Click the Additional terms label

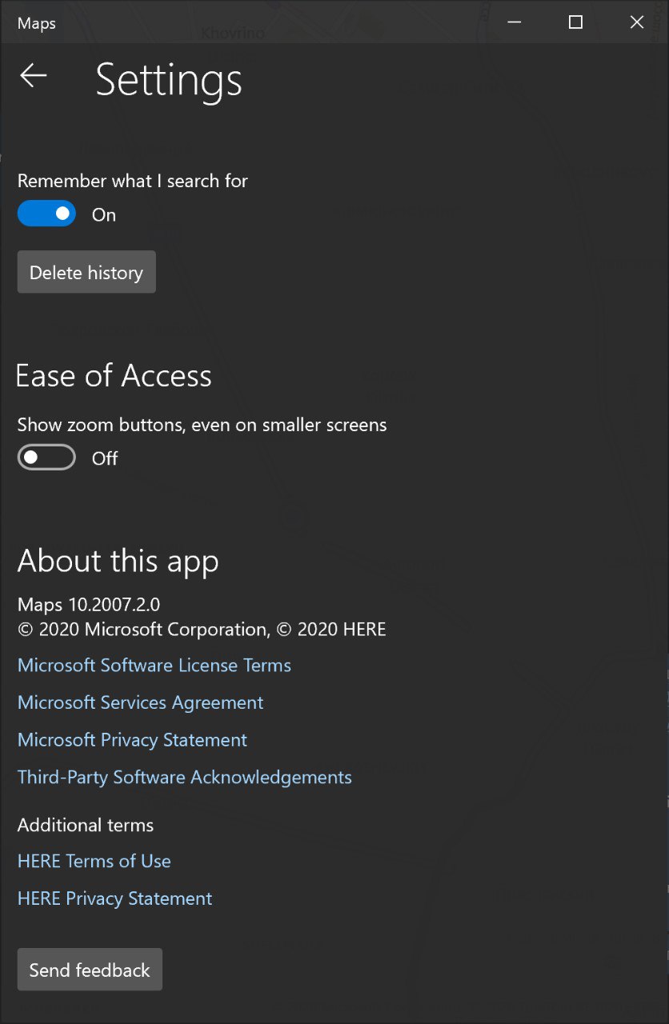coord(86,825)
